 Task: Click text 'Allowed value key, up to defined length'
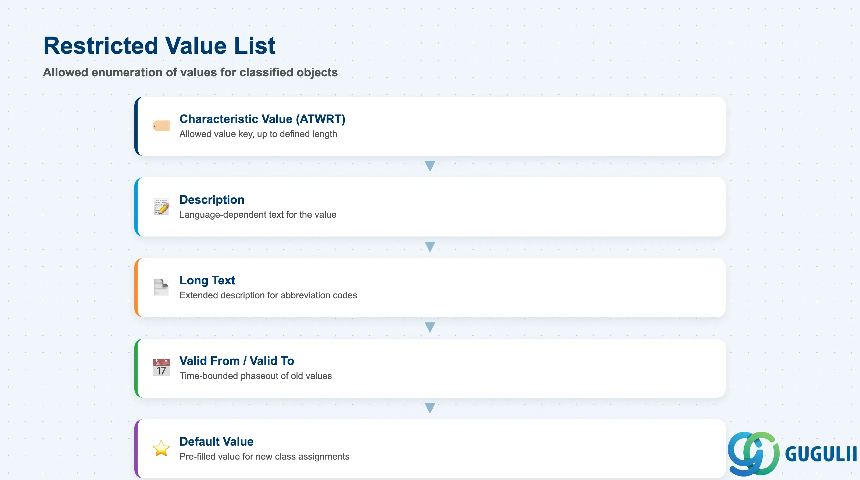(258, 134)
